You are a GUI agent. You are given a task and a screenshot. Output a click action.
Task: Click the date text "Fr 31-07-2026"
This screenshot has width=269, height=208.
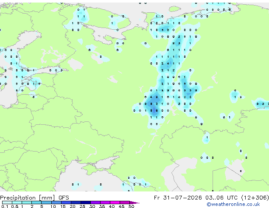coord(178,198)
